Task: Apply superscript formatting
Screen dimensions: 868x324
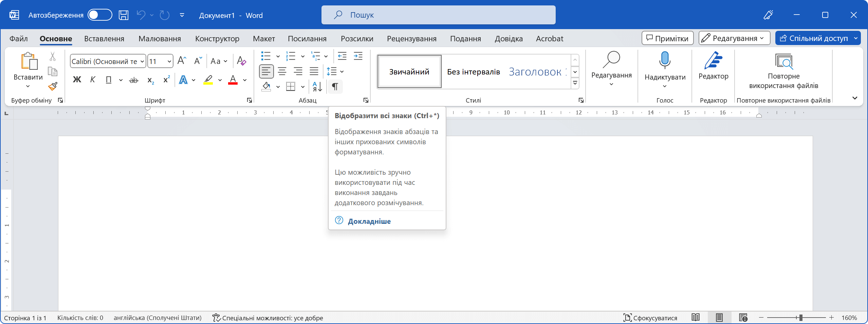Action: click(x=166, y=79)
